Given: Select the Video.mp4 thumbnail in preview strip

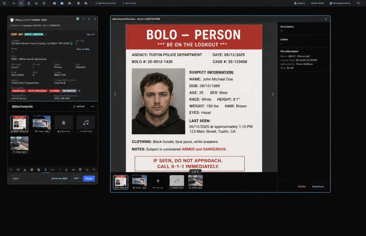Looking at the screenshot, I should (195, 182).
